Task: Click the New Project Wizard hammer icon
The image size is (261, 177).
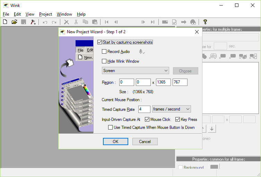Action: [x=33, y=22]
